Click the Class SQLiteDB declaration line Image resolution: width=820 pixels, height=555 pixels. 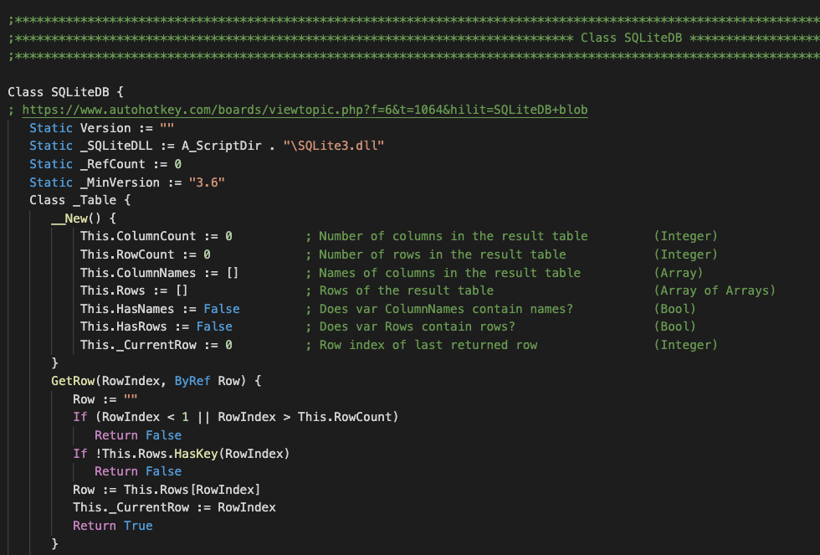pos(66,92)
